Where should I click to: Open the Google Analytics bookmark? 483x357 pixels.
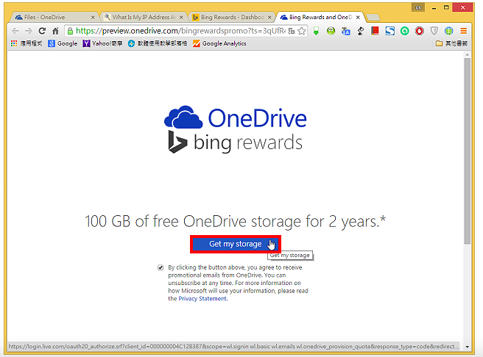[x=219, y=43]
